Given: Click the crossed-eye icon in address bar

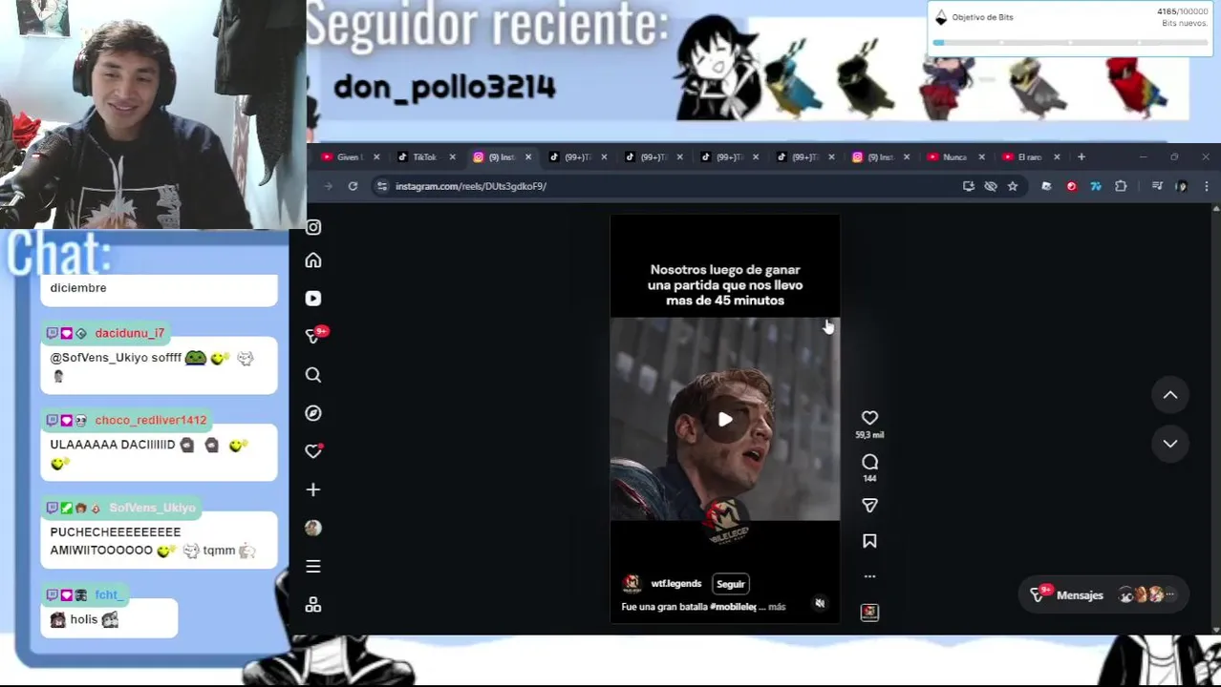Looking at the screenshot, I should (x=991, y=186).
